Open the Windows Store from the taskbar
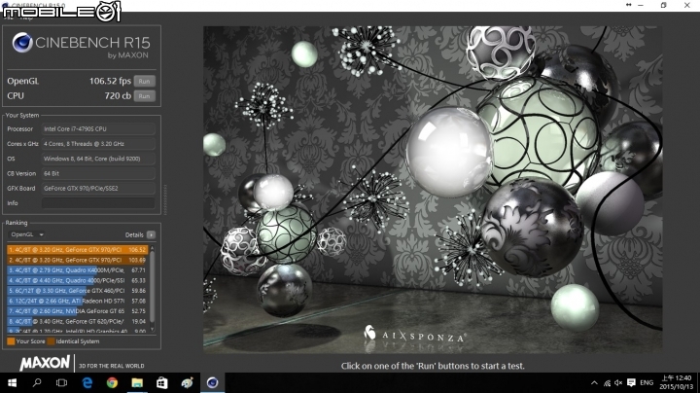The image size is (700, 393). 162,382
